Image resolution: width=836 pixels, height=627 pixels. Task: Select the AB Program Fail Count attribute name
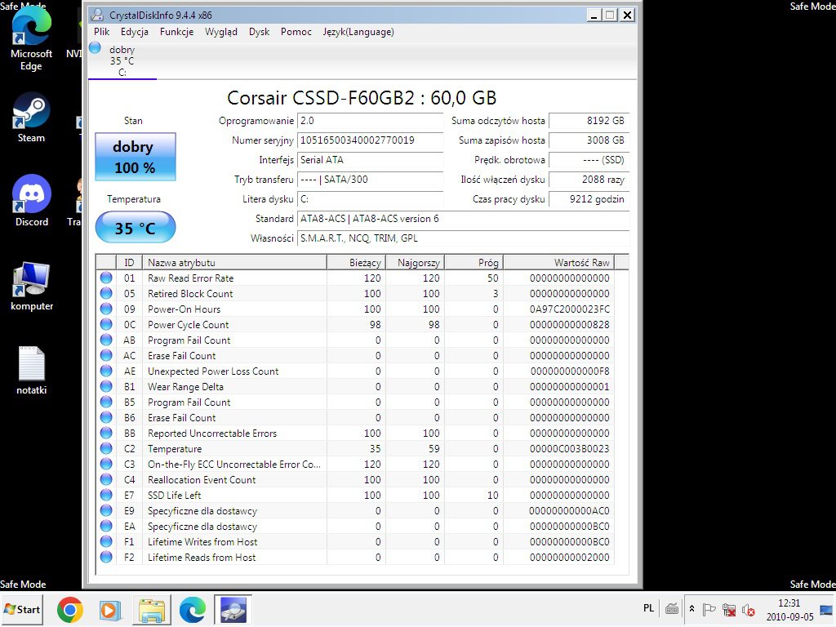tap(189, 340)
